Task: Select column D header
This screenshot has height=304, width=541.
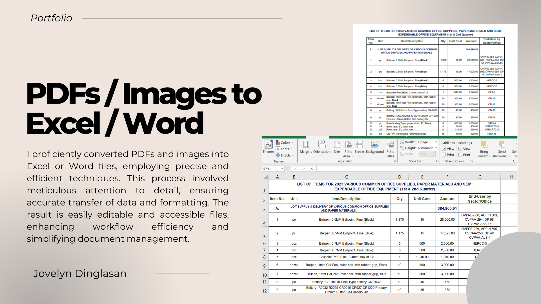Action: [x=399, y=177]
